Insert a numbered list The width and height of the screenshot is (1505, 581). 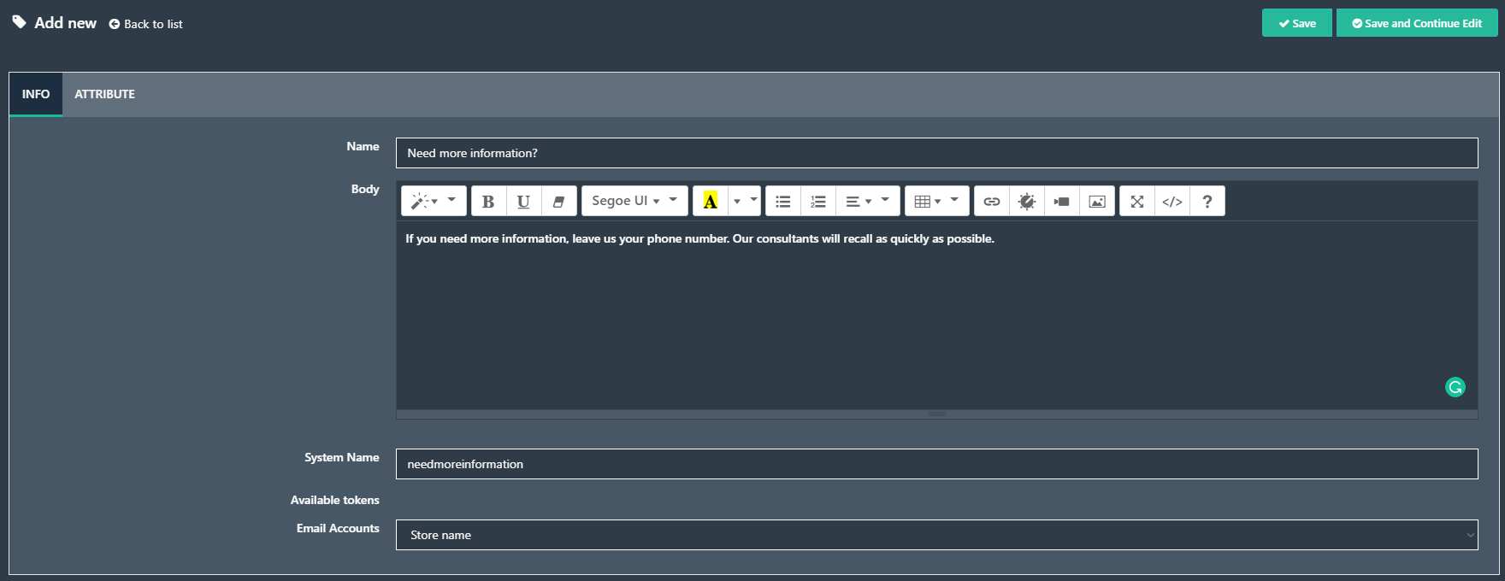click(x=817, y=201)
